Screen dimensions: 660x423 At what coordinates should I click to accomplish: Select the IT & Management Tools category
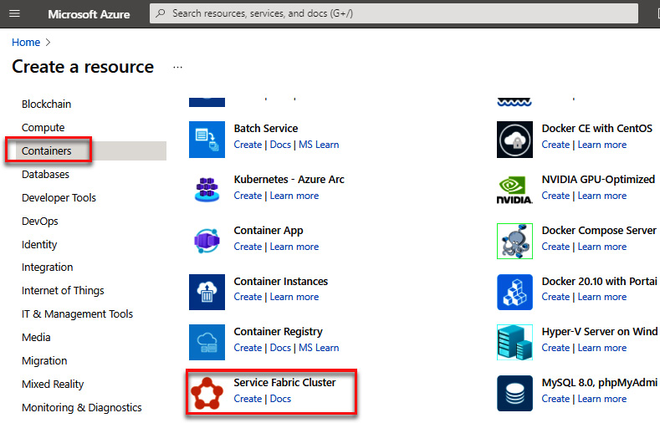point(77,313)
